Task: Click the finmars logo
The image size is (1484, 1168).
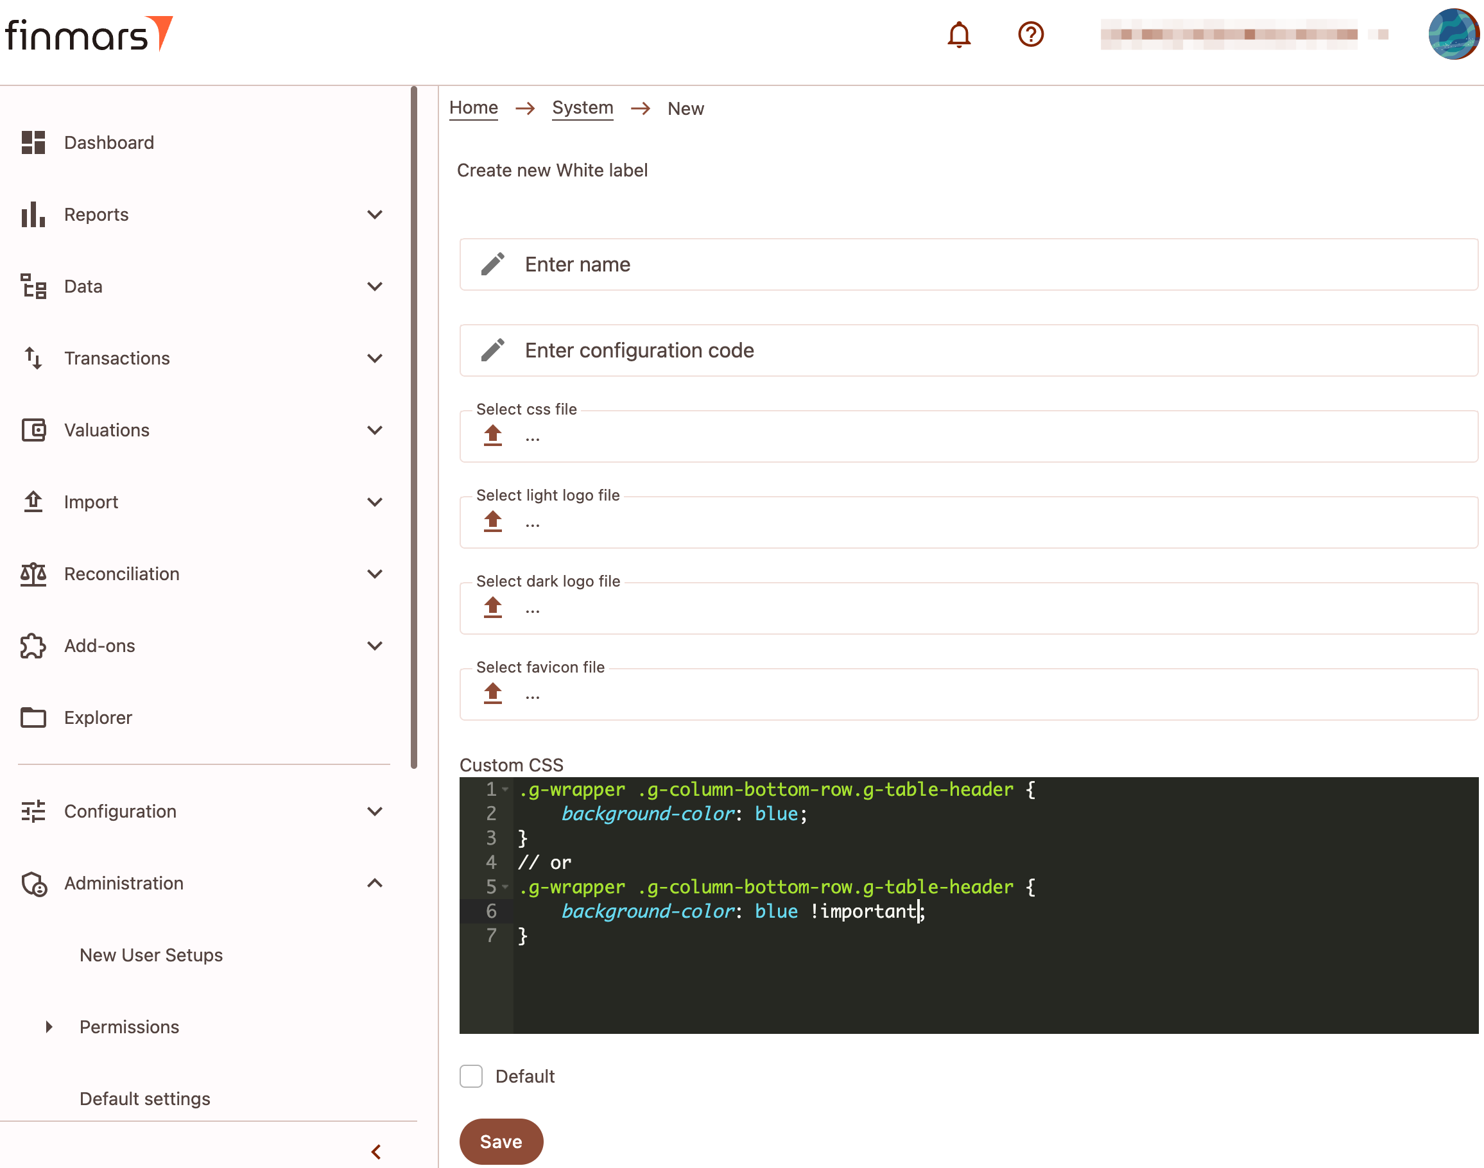Action: [x=89, y=34]
